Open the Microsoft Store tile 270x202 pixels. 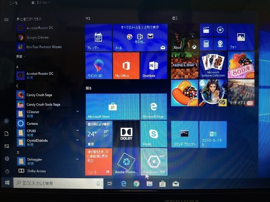(113, 106)
